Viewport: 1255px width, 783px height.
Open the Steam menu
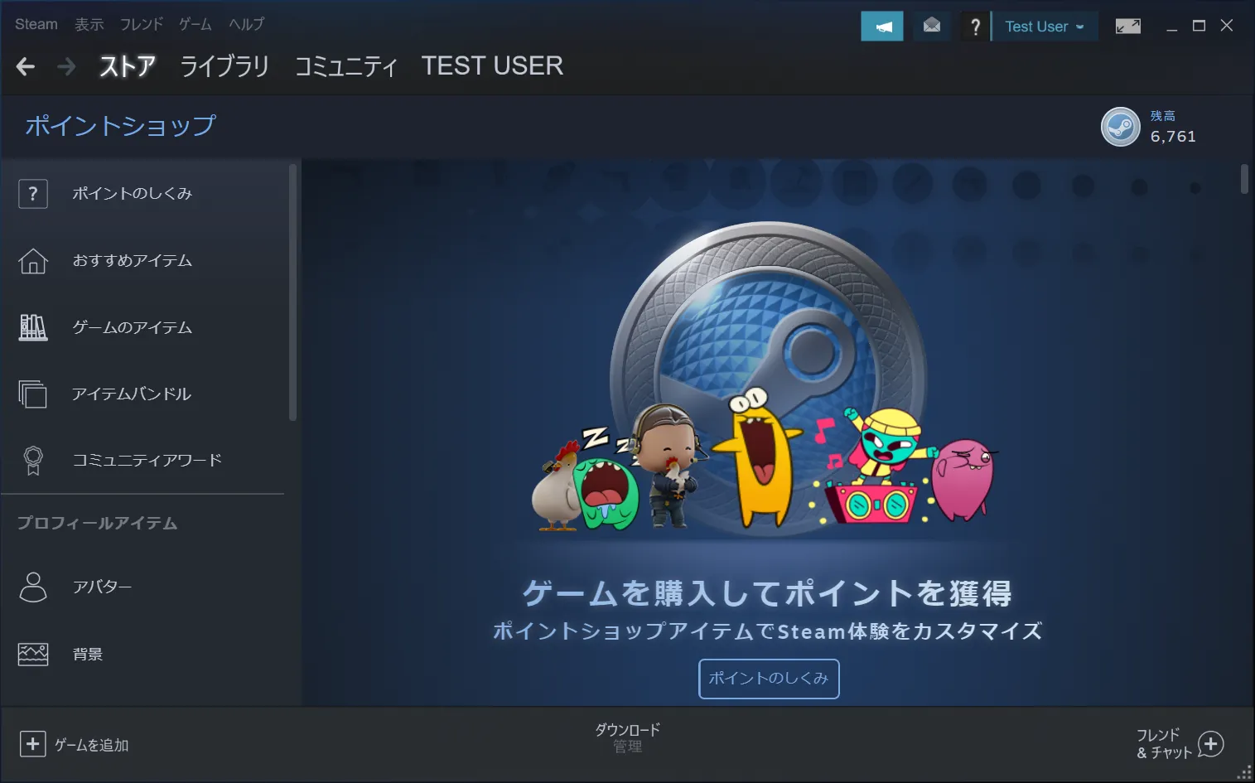(x=36, y=24)
